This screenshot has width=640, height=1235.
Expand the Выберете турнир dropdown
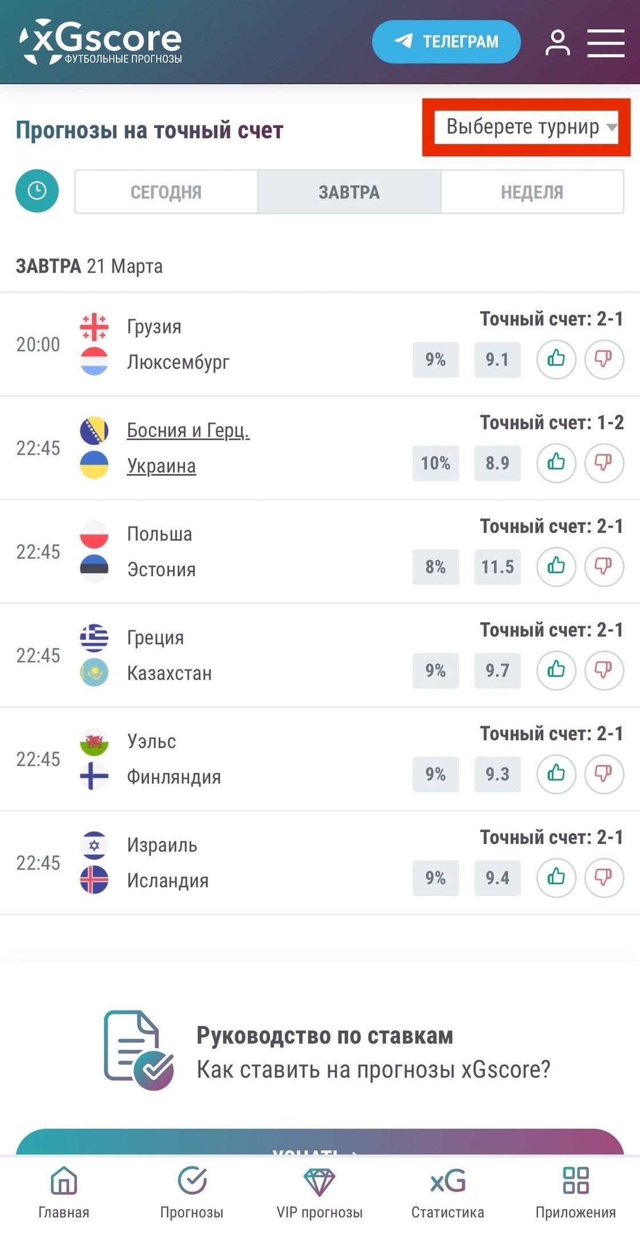pos(526,127)
